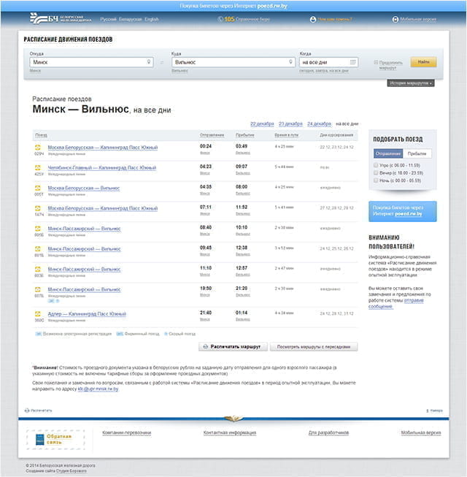Switch to the Прибытие filter tab
Screen dimensions: 467x477
pyautogui.click(x=419, y=154)
